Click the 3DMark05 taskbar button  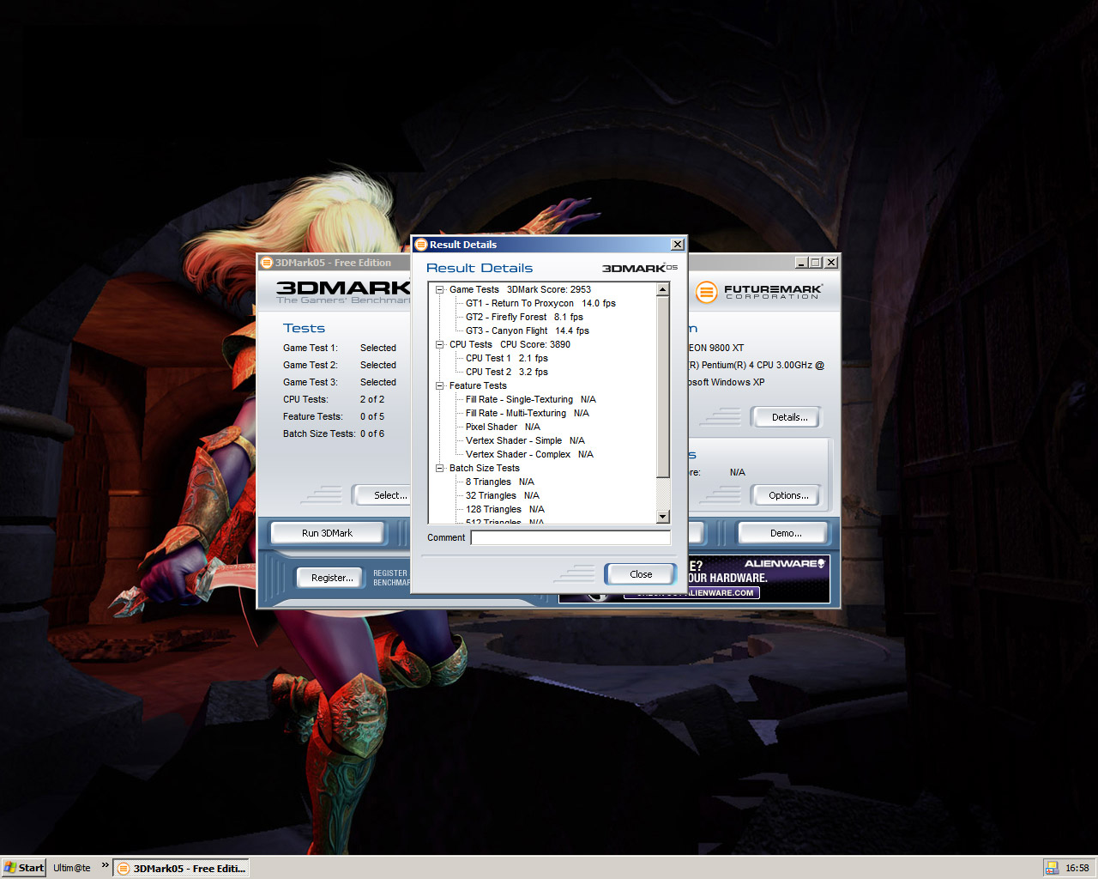click(181, 869)
